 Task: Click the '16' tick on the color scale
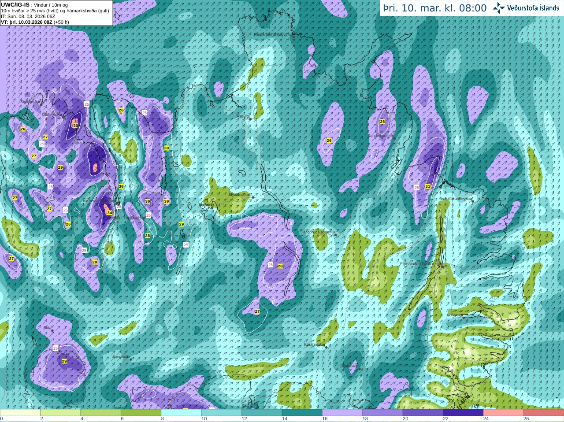coord(325,419)
